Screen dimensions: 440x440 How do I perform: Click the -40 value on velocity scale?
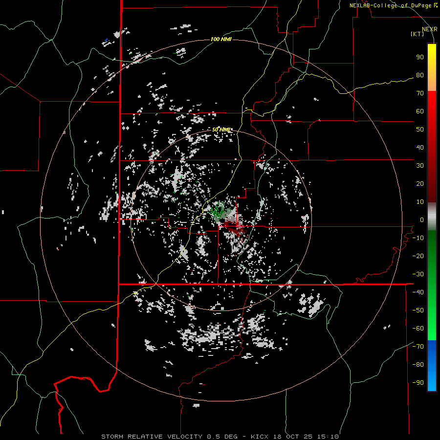[418, 292]
